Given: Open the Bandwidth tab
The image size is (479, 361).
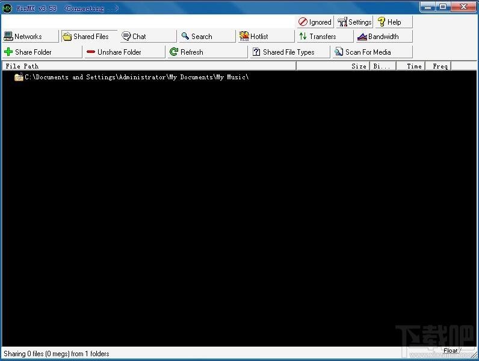Looking at the screenshot, I should pos(384,36).
